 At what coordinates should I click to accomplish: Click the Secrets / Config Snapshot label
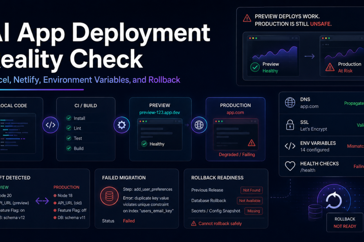216,211
